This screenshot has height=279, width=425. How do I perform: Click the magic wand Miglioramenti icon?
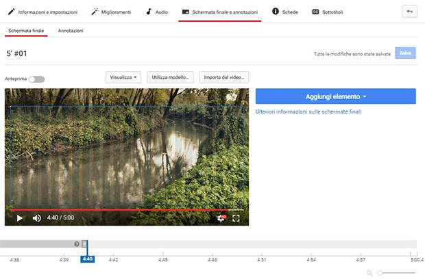coord(95,12)
